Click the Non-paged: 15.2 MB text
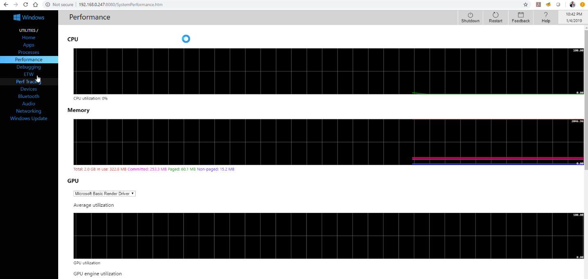The width and height of the screenshot is (588, 279). (x=216, y=169)
